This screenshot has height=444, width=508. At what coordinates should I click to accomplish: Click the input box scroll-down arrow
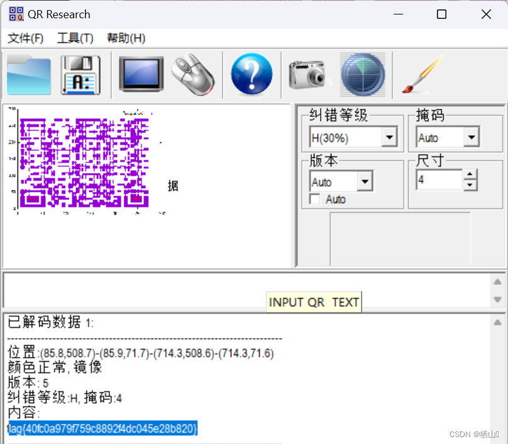coord(498,299)
